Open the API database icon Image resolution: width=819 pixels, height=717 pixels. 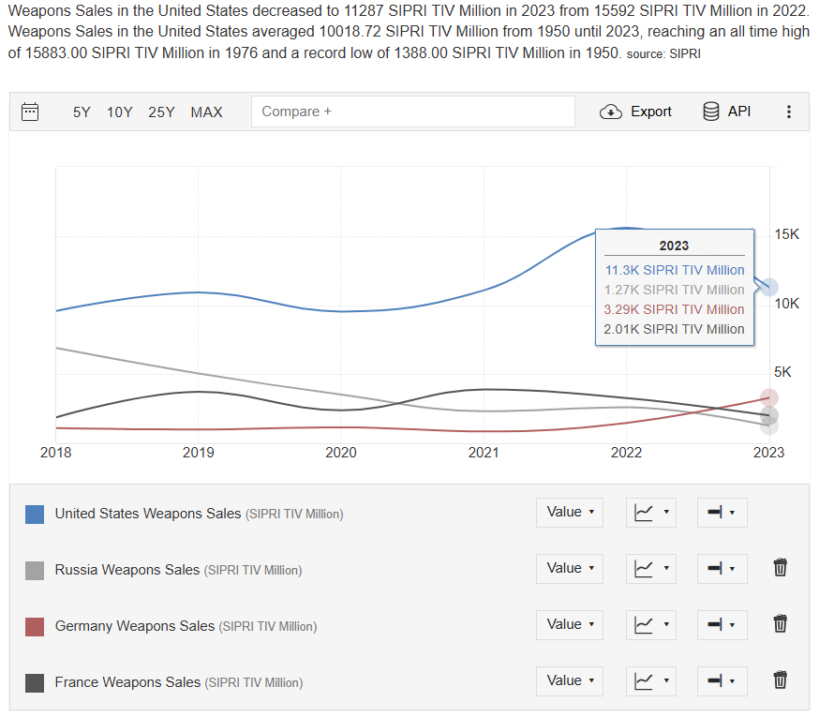[711, 112]
